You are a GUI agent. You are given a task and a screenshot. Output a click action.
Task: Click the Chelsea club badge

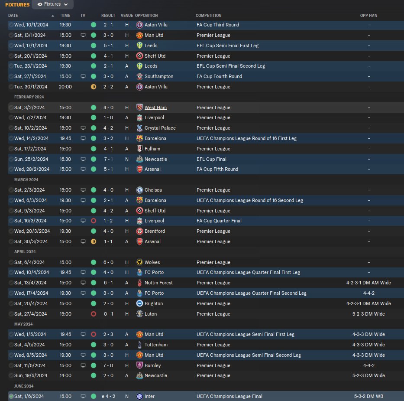pos(139,190)
